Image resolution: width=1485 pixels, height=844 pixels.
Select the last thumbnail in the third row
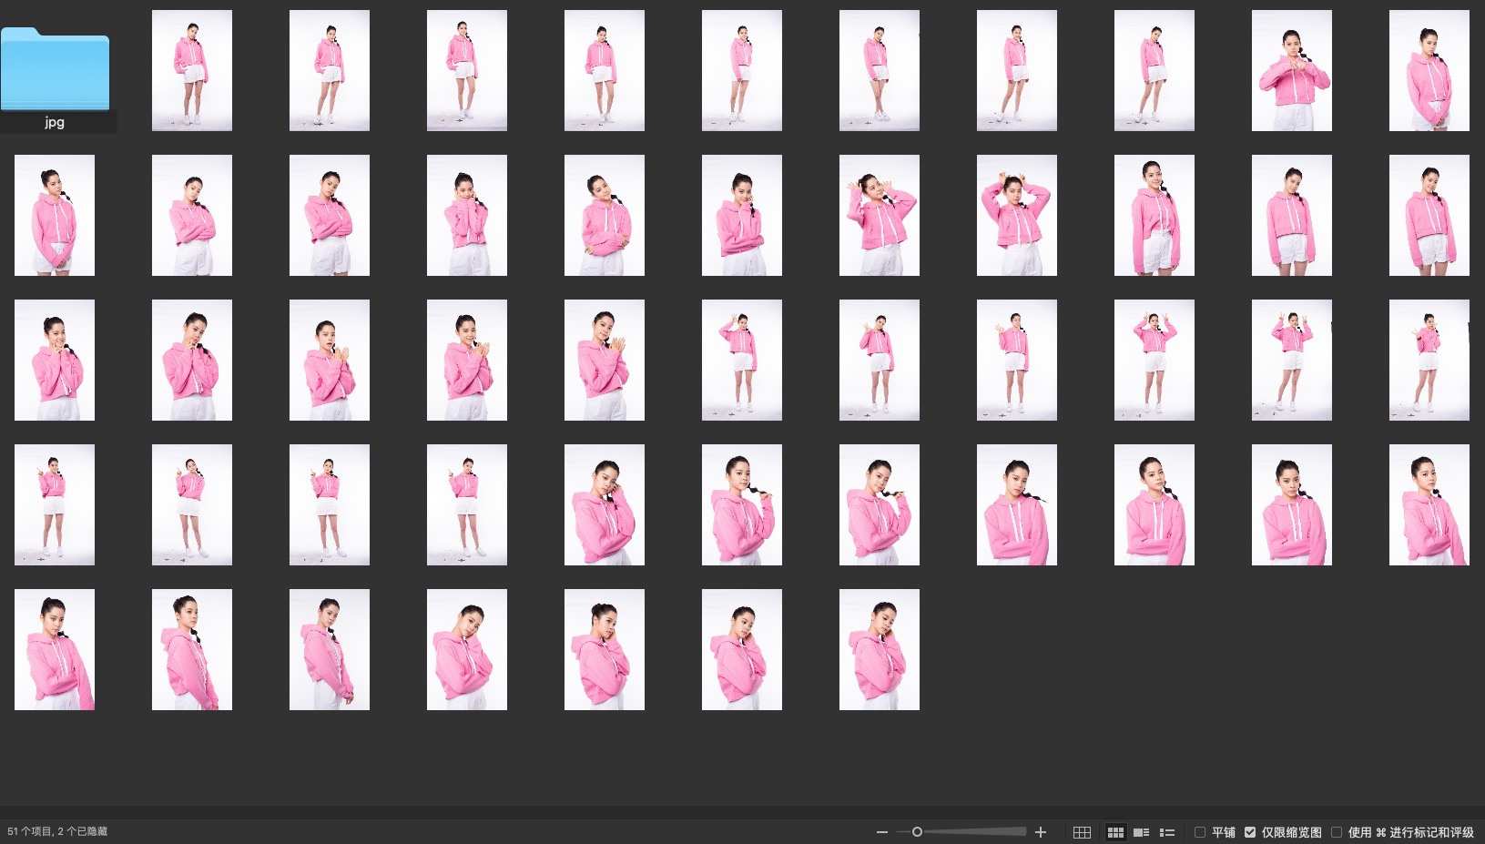click(1429, 360)
